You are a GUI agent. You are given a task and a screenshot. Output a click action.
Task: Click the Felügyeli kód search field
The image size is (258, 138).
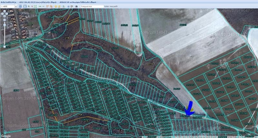click(91, 6)
